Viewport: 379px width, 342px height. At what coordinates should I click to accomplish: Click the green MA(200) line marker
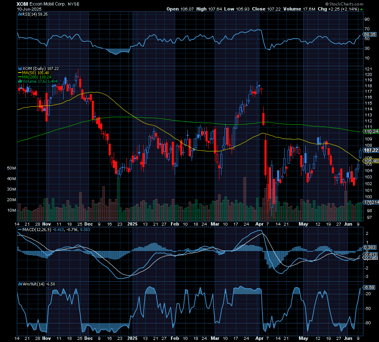pos(19,78)
